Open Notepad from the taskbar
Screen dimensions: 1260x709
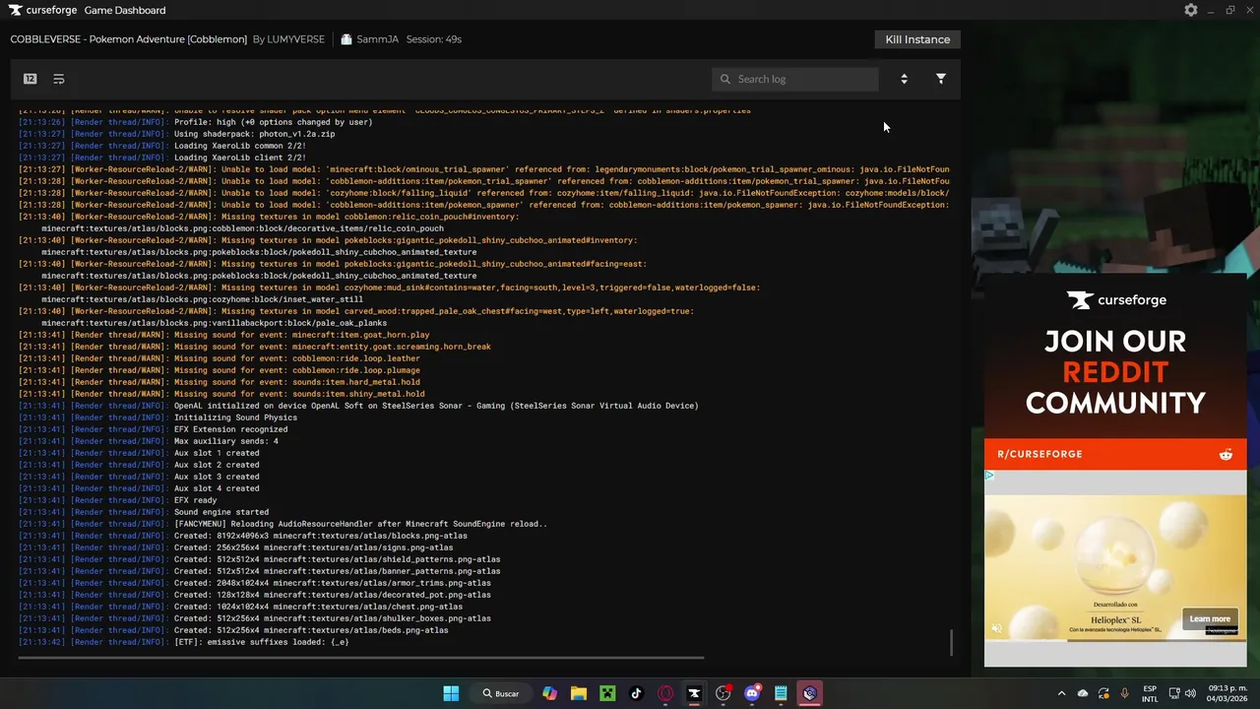click(781, 693)
